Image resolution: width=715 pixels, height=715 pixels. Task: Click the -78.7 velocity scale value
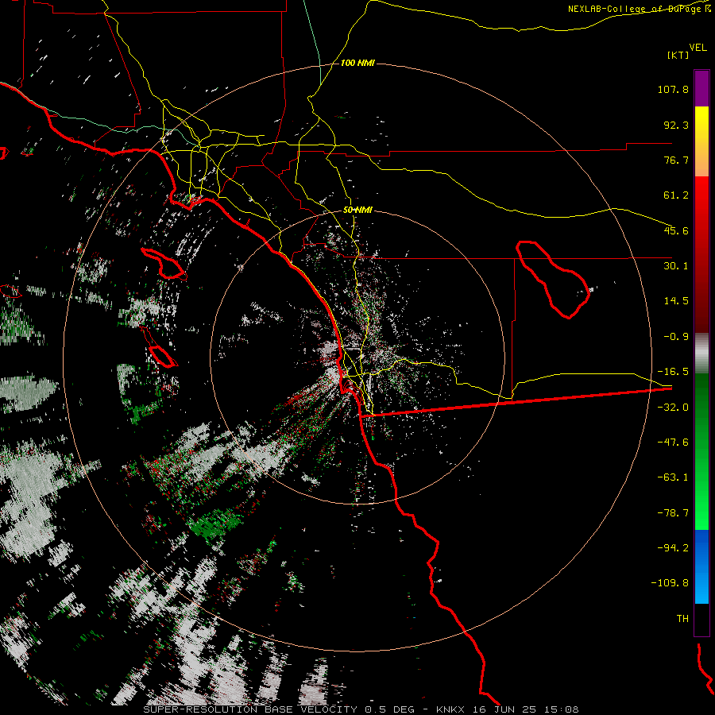tap(673, 513)
